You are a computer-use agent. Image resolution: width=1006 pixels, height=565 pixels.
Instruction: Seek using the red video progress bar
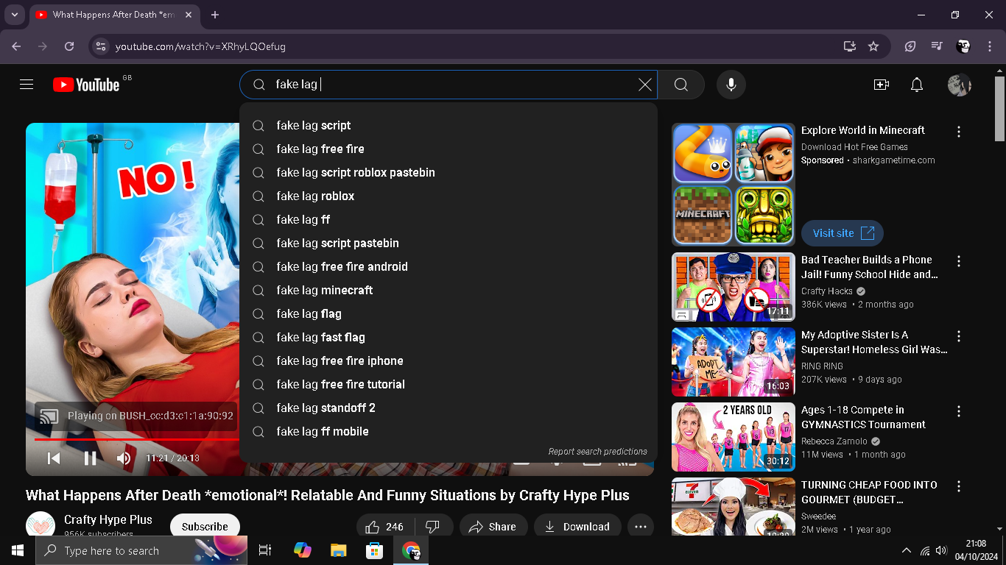point(136,439)
